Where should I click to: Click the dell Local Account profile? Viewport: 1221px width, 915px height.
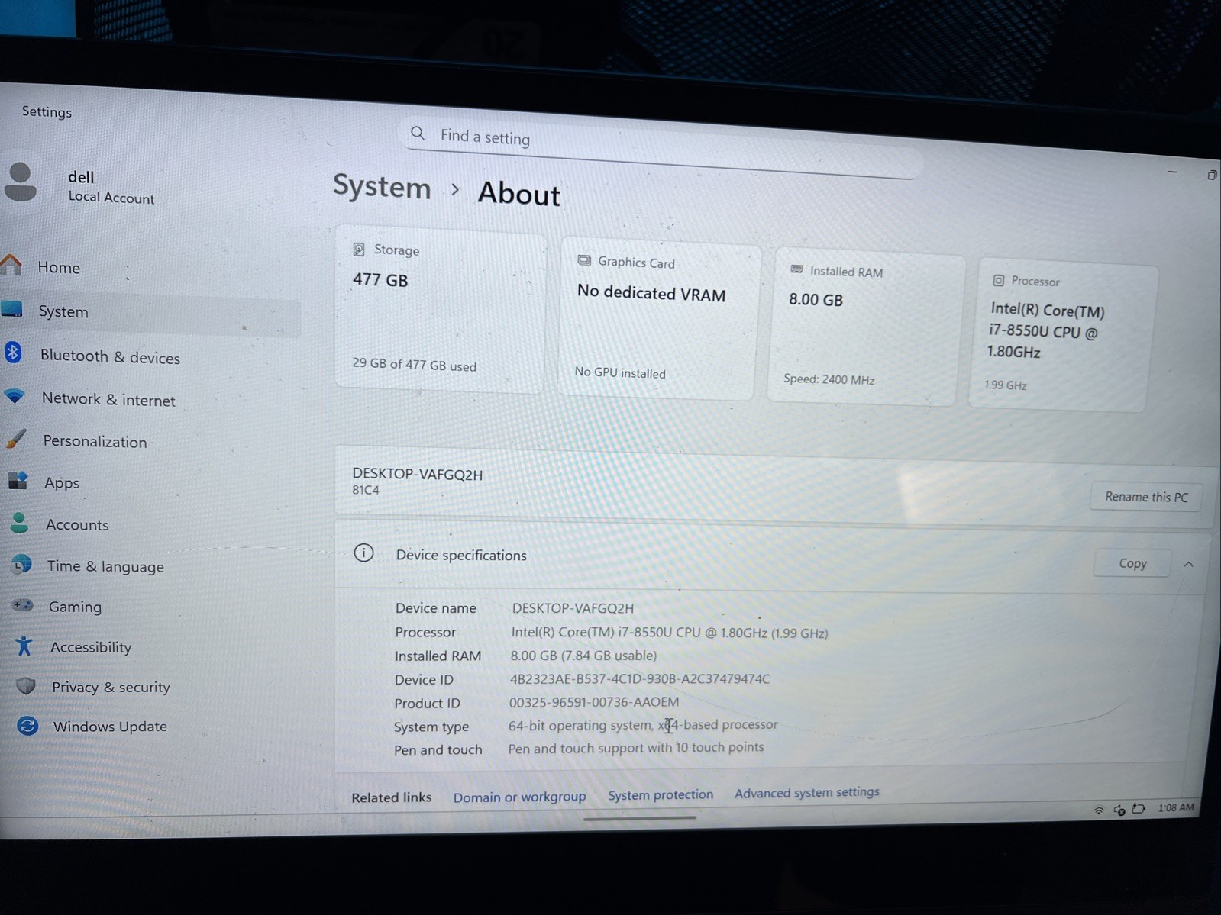[80, 185]
